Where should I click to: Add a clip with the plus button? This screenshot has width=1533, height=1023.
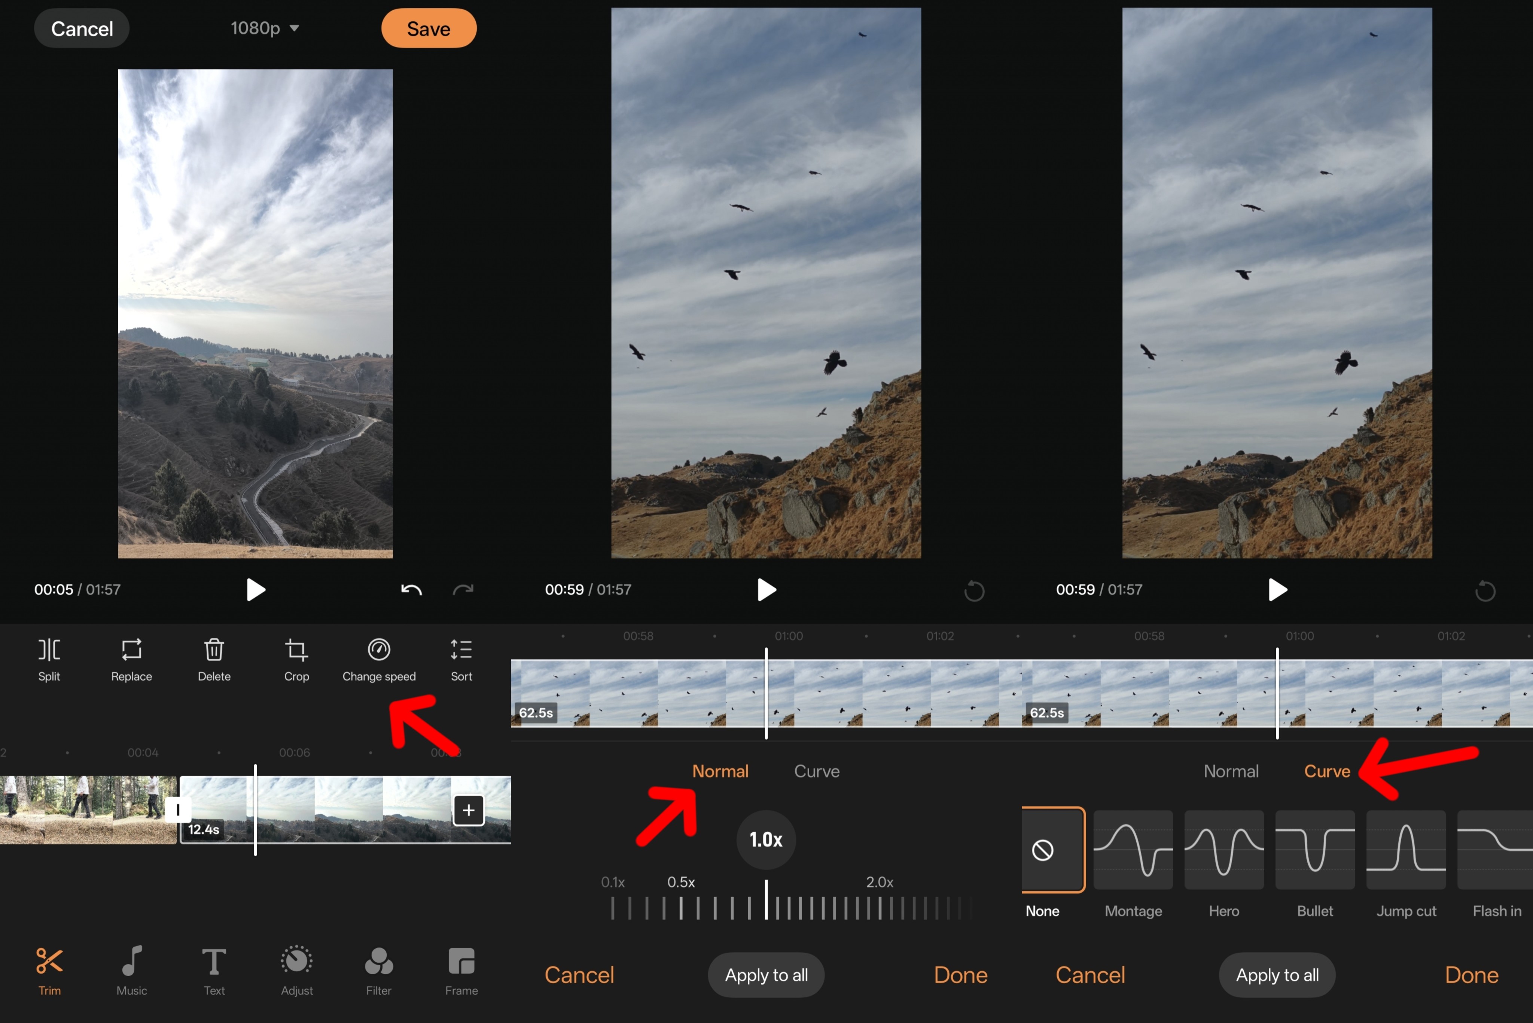point(468,810)
